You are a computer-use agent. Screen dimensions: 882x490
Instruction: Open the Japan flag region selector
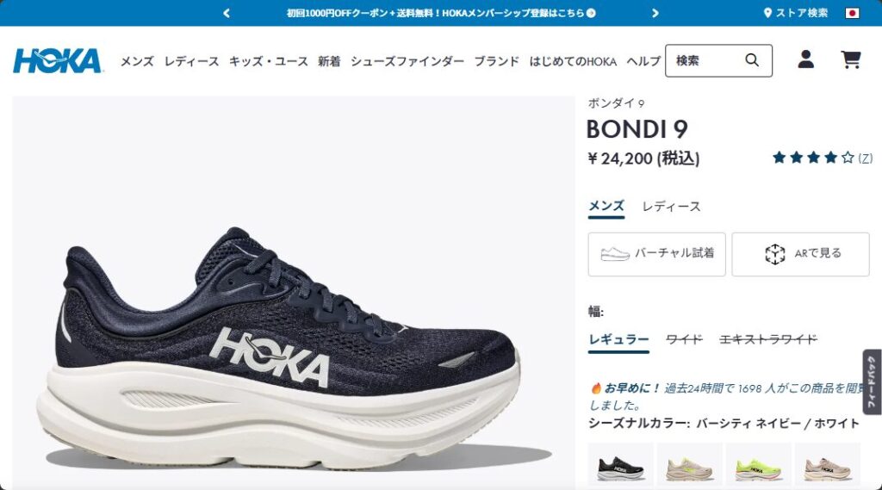(852, 13)
